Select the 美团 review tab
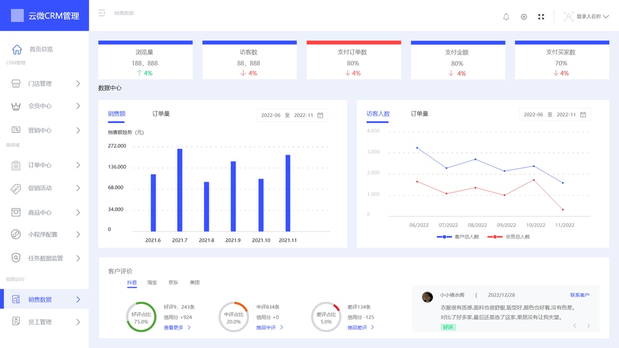 click(x=194, y=282)
